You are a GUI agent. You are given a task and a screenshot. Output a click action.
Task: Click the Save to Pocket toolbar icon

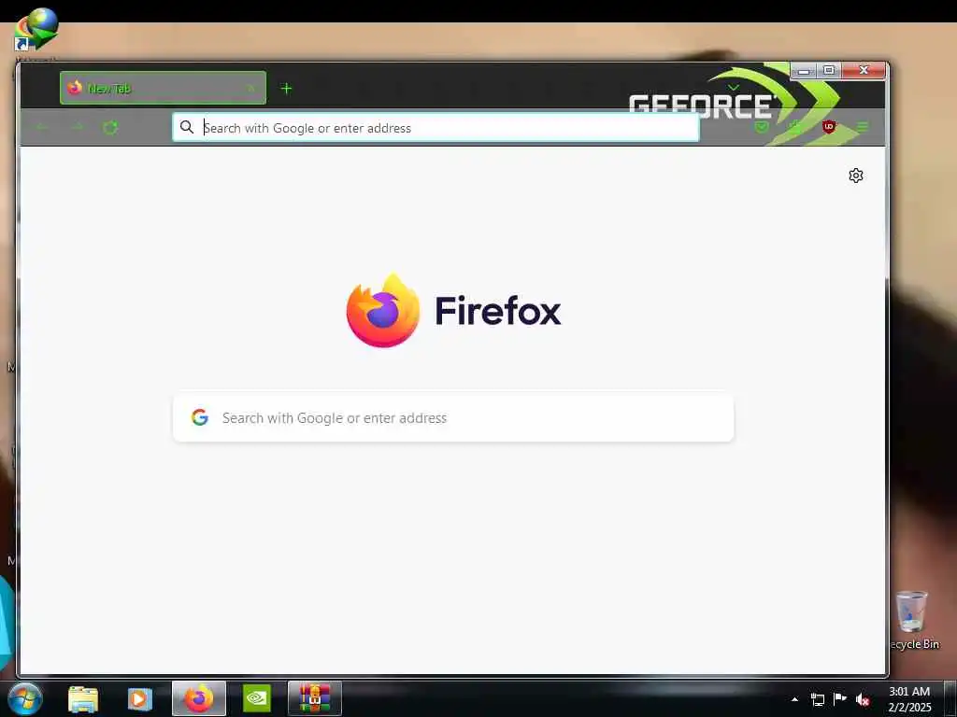pyautogui.click(x=761, y=127)
